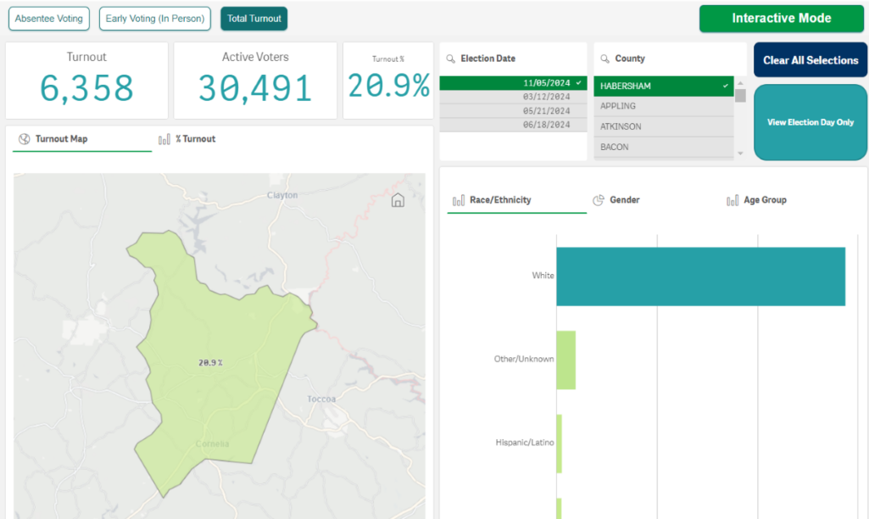Viewport: 869px width, 519px height.
Task: Click the Age Group bar chart icon
Action: (733, 200)
